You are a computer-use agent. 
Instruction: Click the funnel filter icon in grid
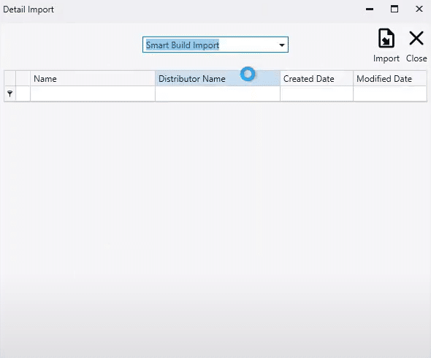(x=10, y=94)
